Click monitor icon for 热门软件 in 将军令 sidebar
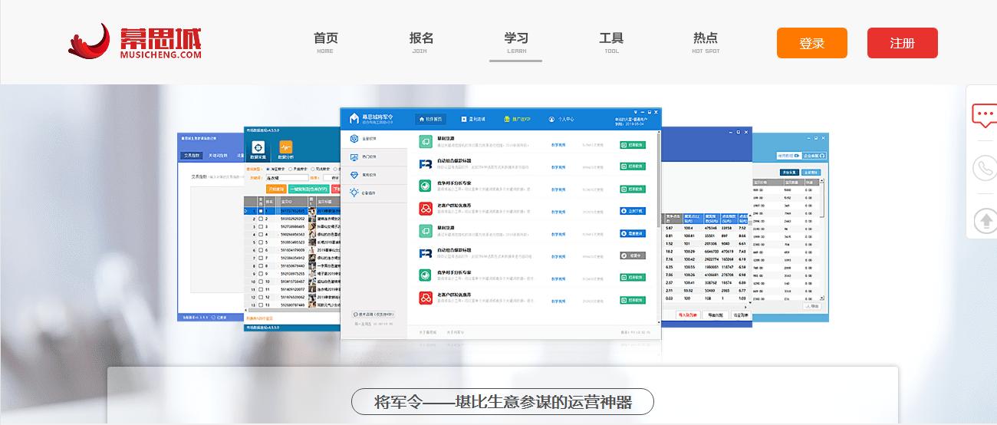 [x=354, y=157]
